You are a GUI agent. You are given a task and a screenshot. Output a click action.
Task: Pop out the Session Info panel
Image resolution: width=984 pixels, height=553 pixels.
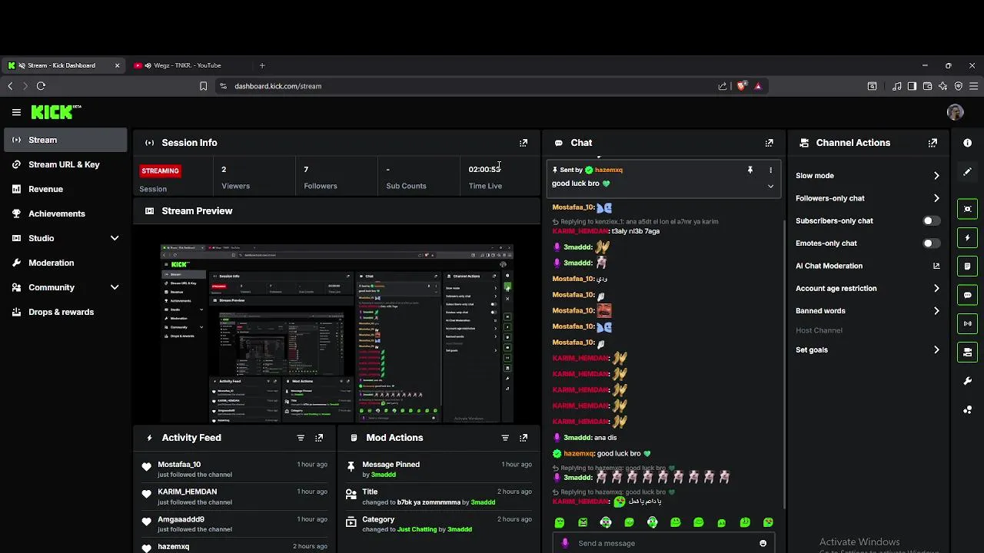(524, 143)
